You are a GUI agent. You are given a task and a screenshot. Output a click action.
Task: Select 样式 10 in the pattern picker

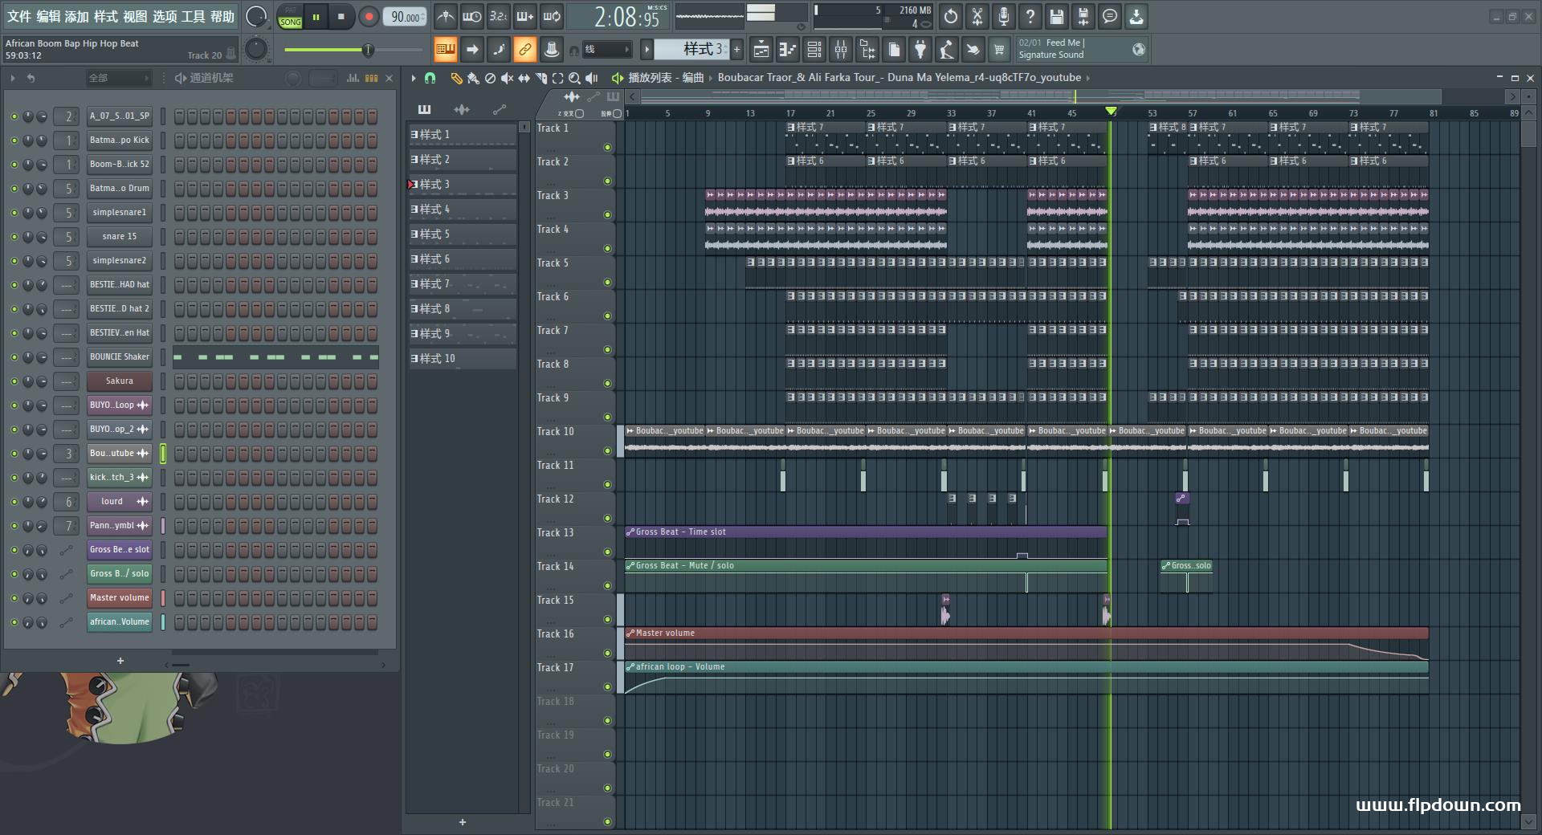point(462,359)
